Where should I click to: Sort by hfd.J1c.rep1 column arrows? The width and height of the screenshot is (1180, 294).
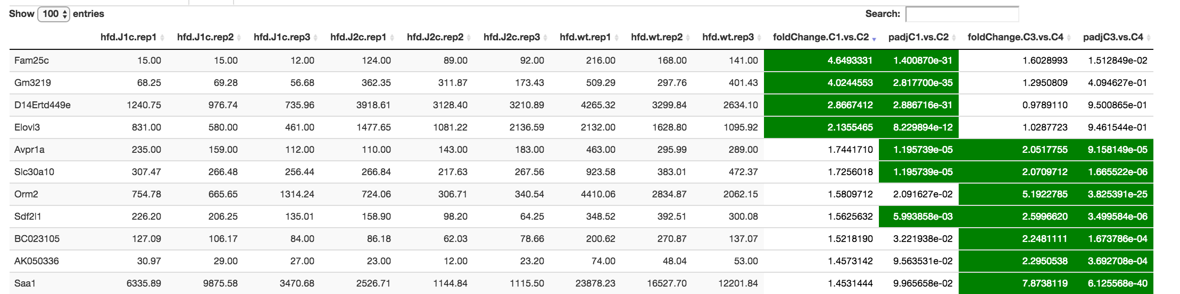162,38
